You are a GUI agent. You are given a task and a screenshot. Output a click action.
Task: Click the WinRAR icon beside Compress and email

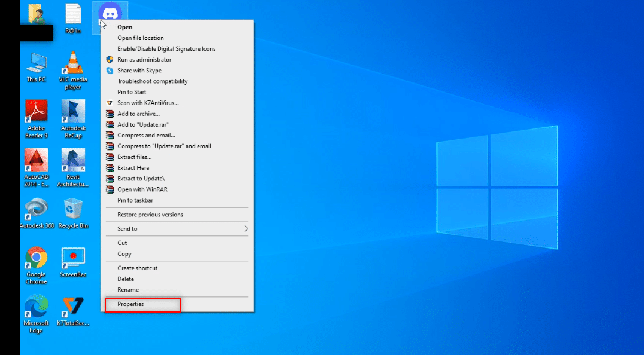(110, 135)
